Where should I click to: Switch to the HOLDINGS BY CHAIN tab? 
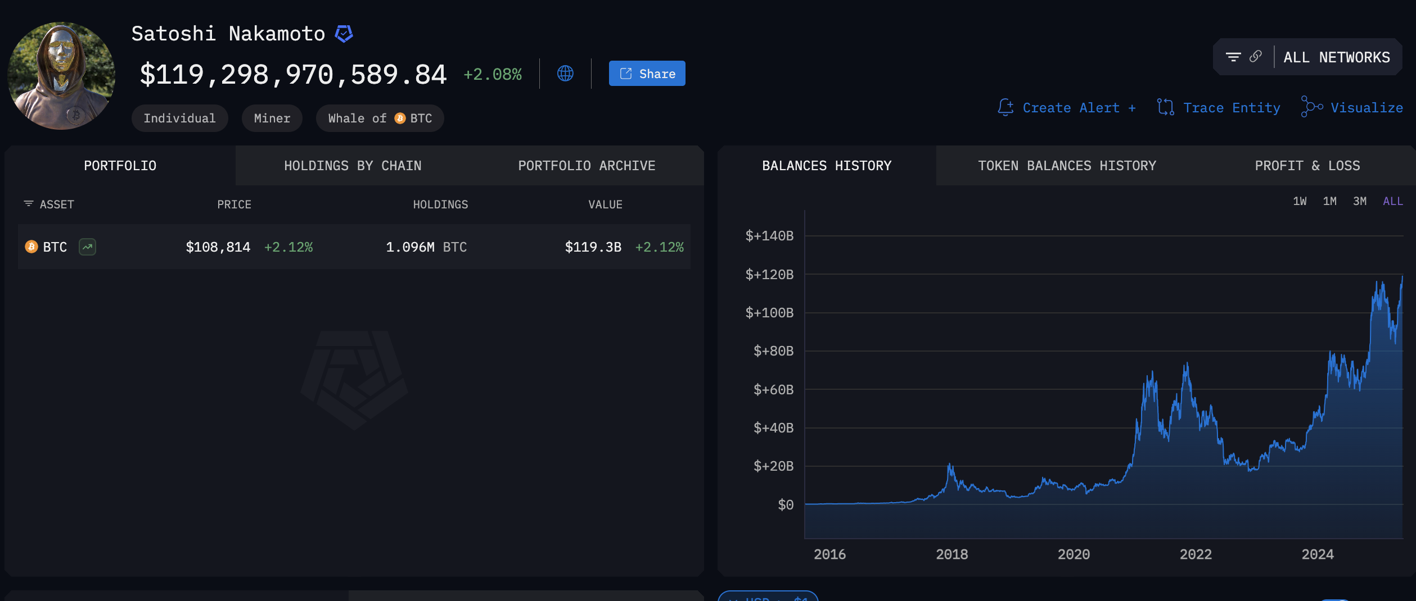[353, 166]
